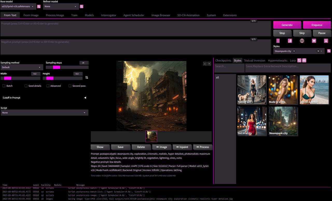This screenshot has height=201, width=332.
Task: Click the globe icon below Skip
Action: pos(302,41)
